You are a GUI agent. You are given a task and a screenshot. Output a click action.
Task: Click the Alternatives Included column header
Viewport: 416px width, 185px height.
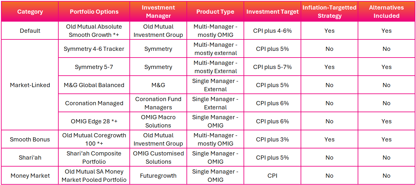click(x=386, y=12)
